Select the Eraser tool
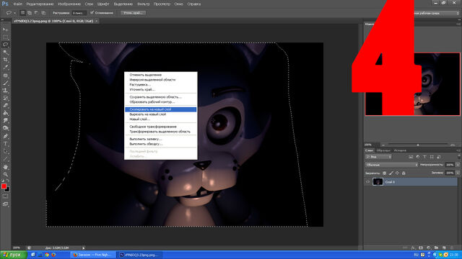This screenshot has height=259, width=462. point(5,106)
